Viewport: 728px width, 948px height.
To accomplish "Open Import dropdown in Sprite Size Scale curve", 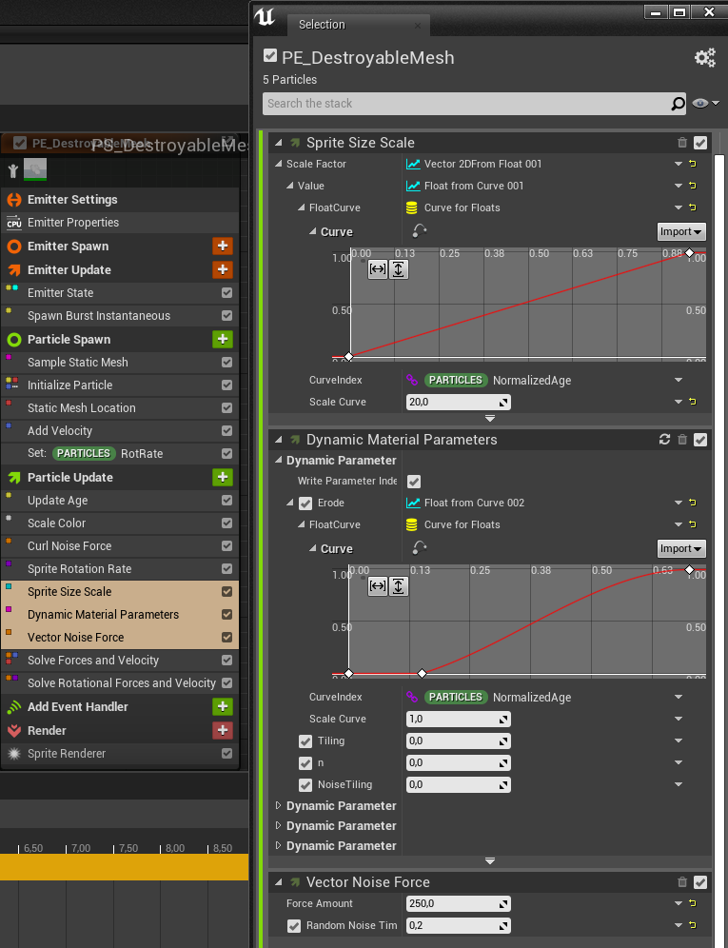I will pyautogui.click(x=680, y=232).
